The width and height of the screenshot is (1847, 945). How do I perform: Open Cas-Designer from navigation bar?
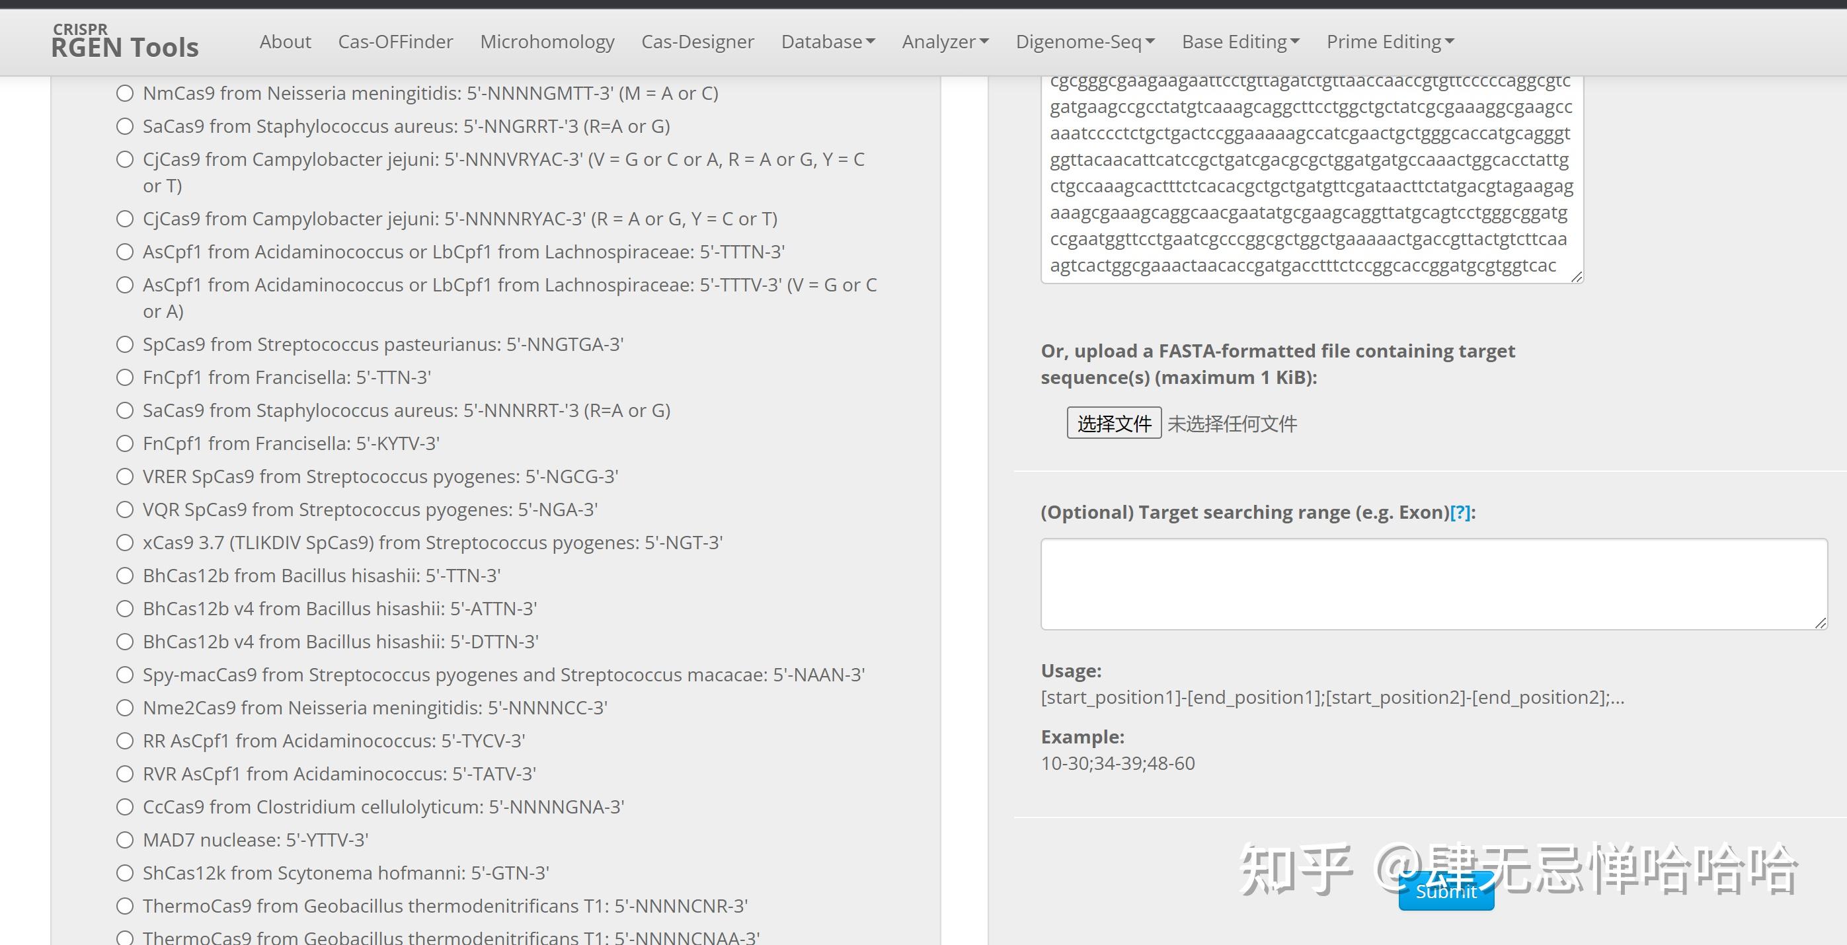697,42
